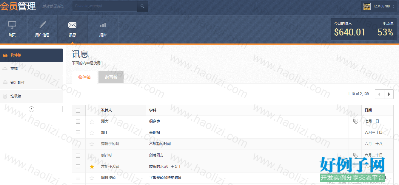
Task: Click the 1-10 of 2,139 pager text
Action: (x=358, y=94)
